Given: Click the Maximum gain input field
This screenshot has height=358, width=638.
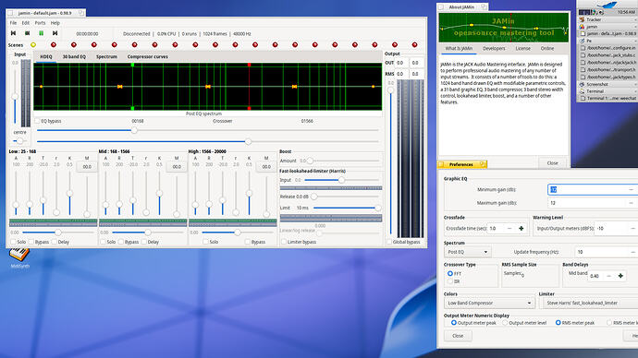Looking at the screenshot, I should click(x=593, y=203).
